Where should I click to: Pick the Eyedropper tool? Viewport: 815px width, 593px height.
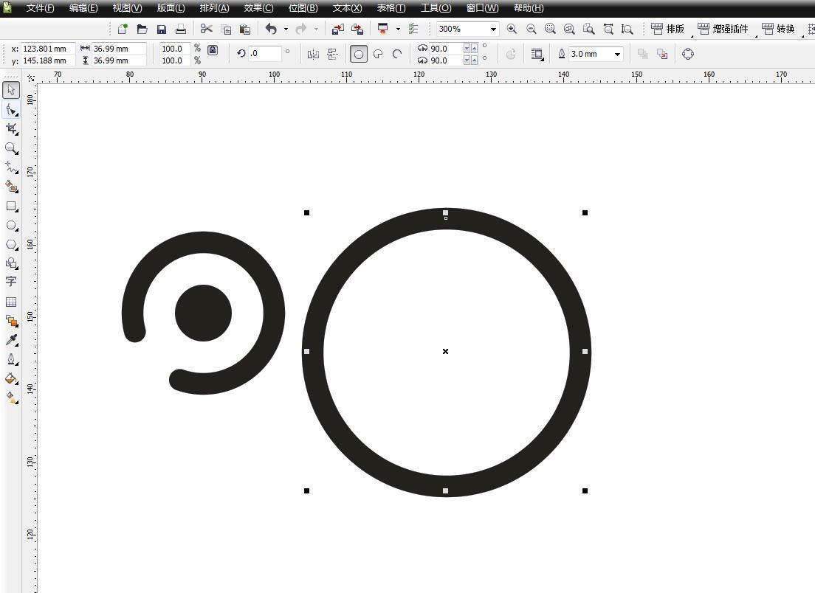11,340
